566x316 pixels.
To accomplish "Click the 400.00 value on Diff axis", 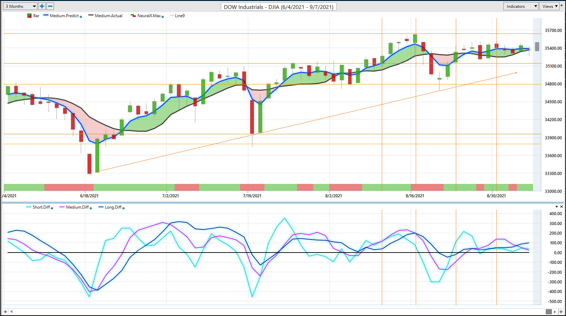I will pos(556,214).
